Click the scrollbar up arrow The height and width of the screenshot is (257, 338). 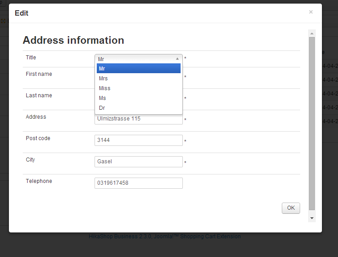tap(312, 33)
